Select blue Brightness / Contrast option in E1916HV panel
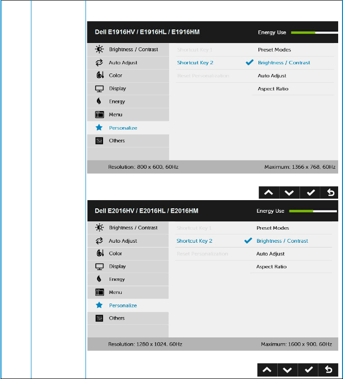The height and width of the screenshot is (379, 343). pos(284,63)
